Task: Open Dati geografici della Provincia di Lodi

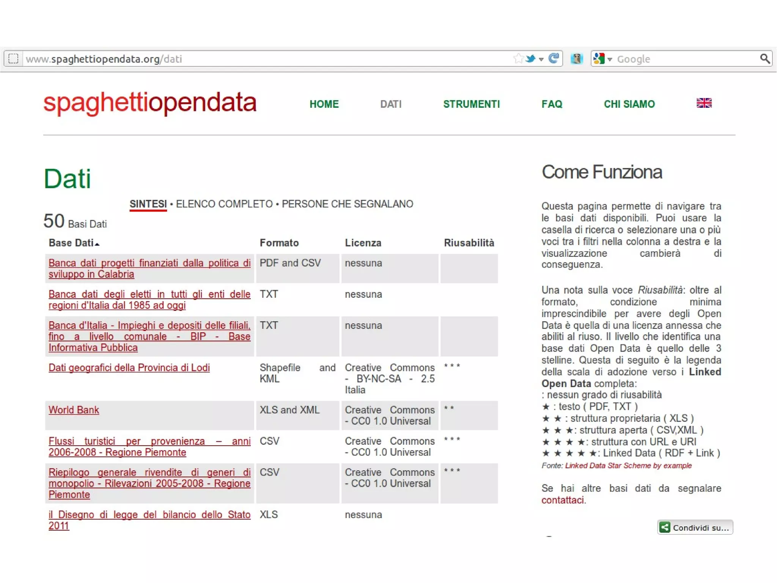Action: point(129,368)
